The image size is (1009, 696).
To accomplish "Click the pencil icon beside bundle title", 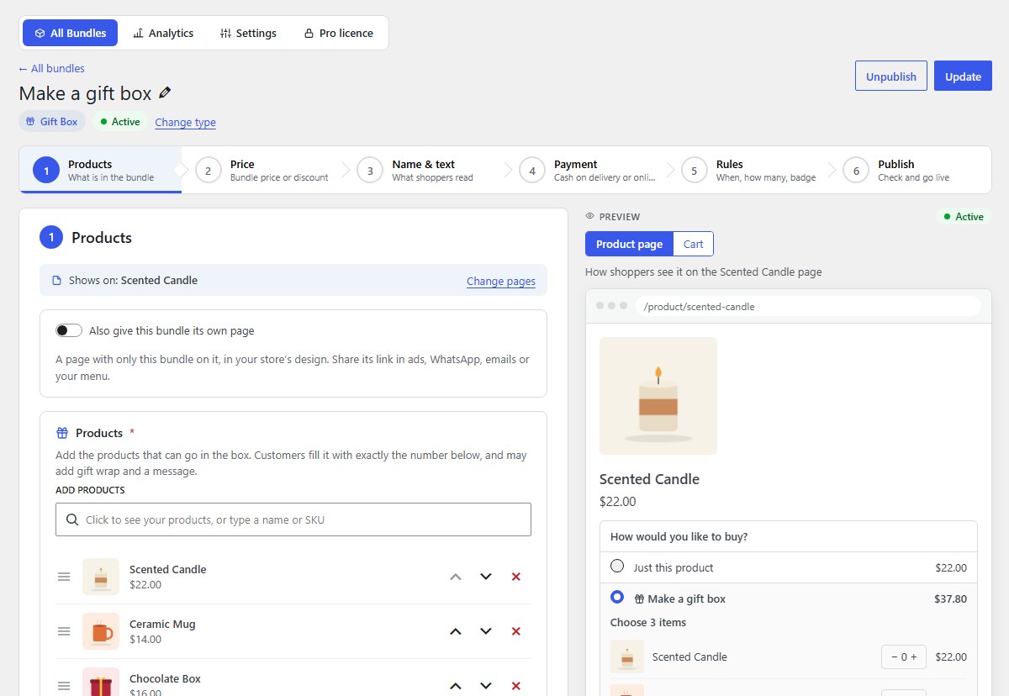I will tap(165, 93).
